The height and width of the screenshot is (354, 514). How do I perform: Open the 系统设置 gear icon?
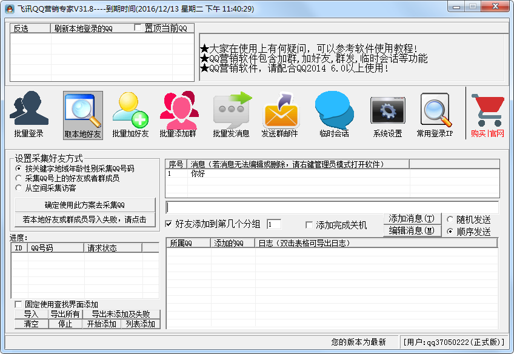(x=387, y=110)
